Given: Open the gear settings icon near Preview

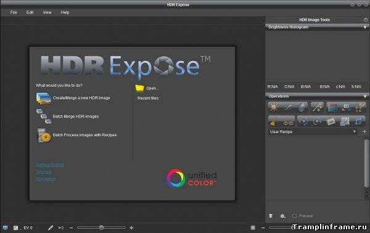Looking at the screenshot, I should point(282,216).
